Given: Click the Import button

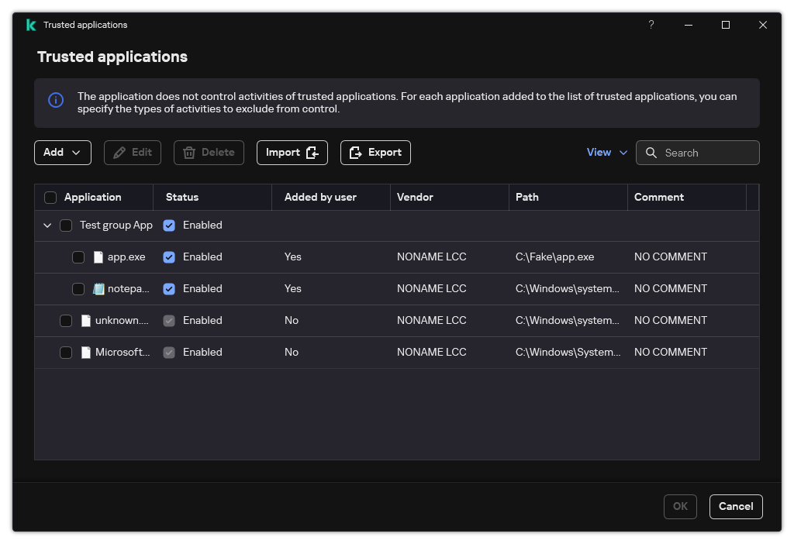Looking at the screenshot, I should [x=292, y=153].
